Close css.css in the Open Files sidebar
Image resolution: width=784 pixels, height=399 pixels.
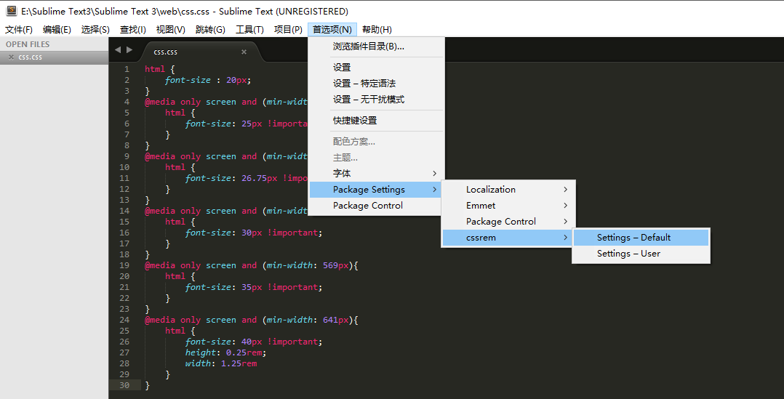(x=11, y=57)
